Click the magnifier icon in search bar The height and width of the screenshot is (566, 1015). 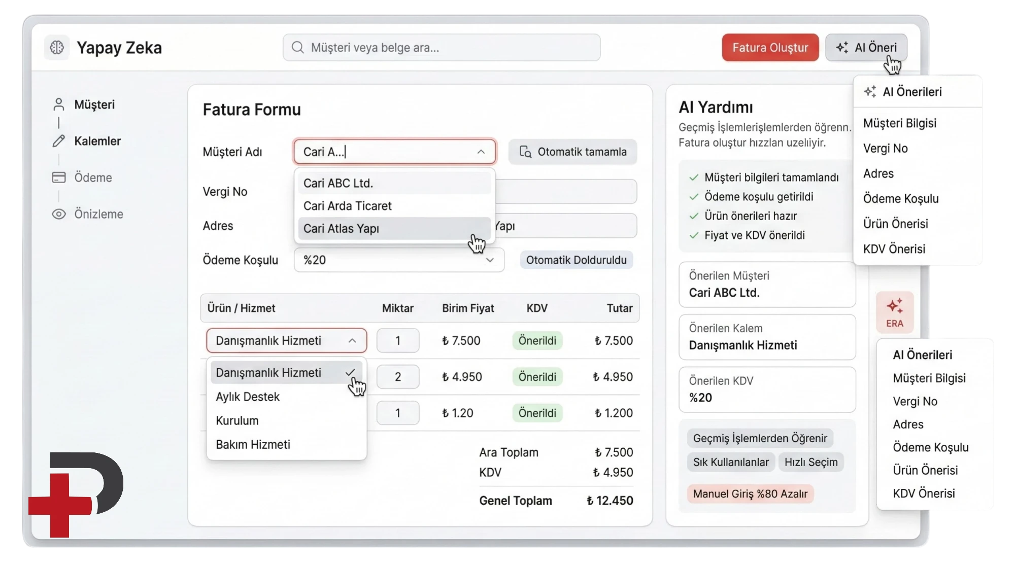click(x=298, y=48)
